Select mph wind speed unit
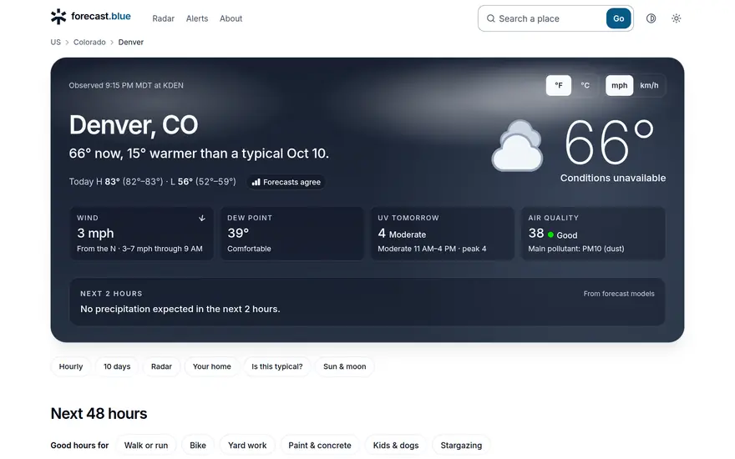Image resolution: width=735 pixels, height=459 pixels. click(619, 85)
